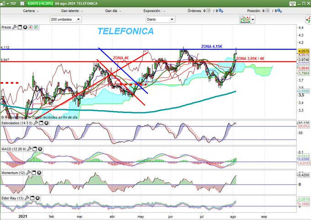Viewport: 311px width, 220px height.
Task: Open the chart style indicators icon
Action: [245, 20]
